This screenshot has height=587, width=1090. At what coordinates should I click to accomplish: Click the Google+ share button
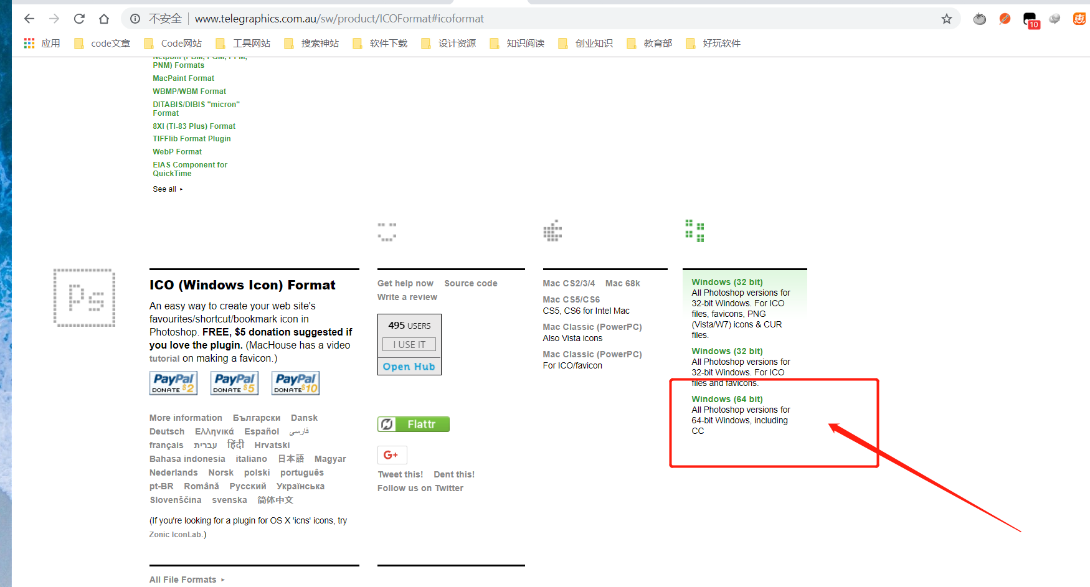pos(392,455)
